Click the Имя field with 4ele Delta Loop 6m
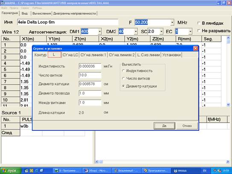 coord(68,22)
